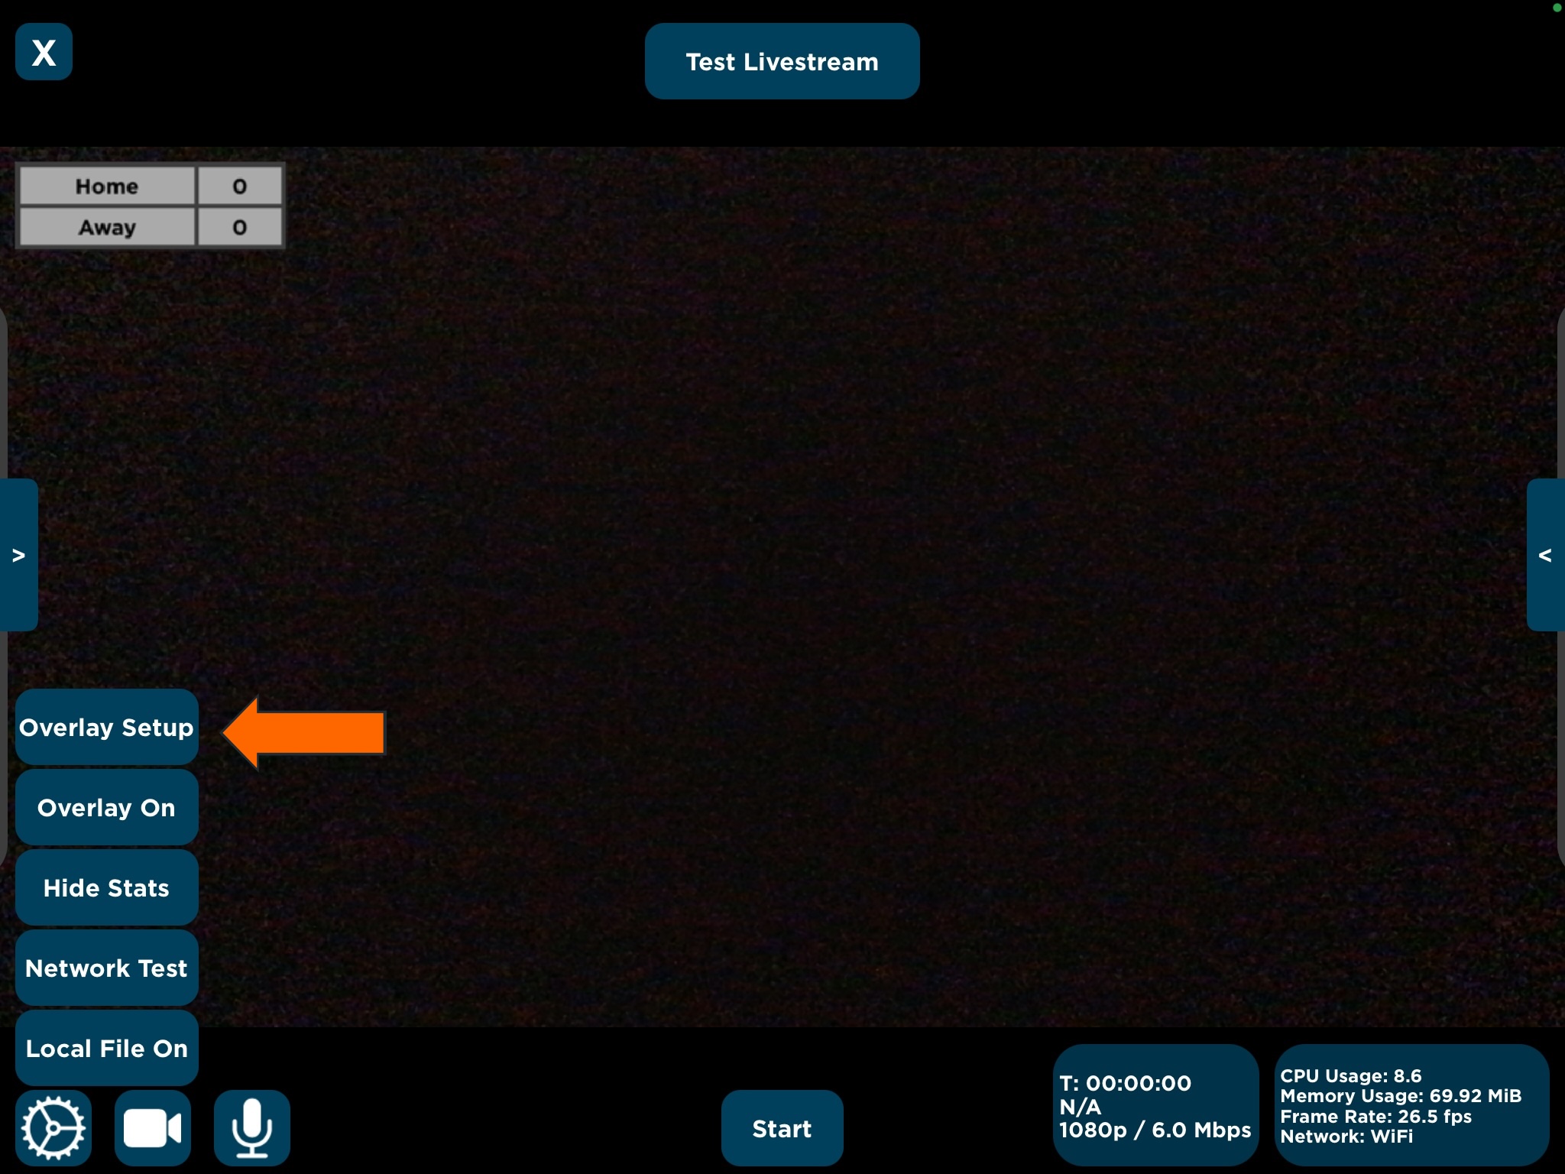The width and height of the screenshot is (1565, 1174).
Task: Tap the CPU and memory stats panel
Action: point(1411,1105)
